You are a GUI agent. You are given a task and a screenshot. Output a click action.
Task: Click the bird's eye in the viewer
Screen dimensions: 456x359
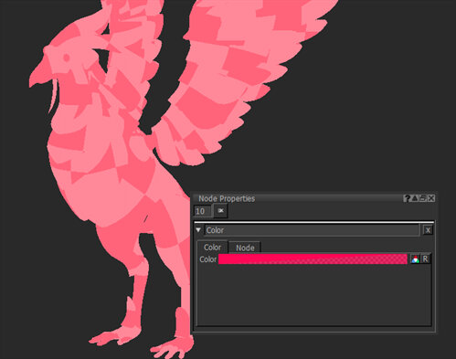(66, 58)
